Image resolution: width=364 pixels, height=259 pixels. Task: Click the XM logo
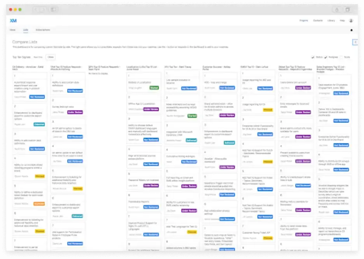pos(12,21)
